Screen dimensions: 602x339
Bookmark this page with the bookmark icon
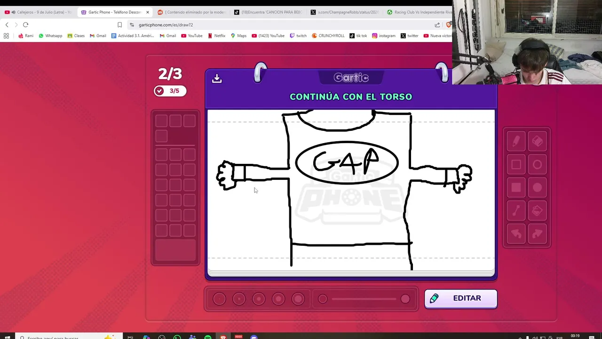pos(119,25)
